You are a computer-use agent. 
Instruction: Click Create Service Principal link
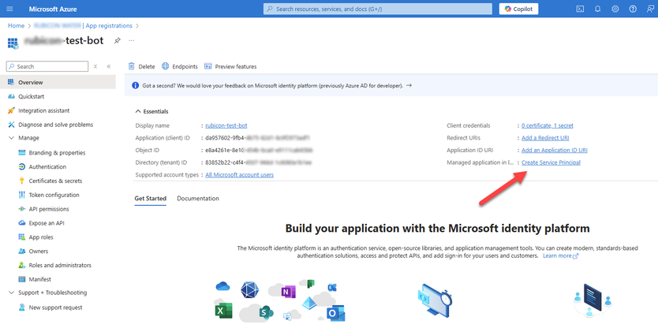(x=551, y=162)
